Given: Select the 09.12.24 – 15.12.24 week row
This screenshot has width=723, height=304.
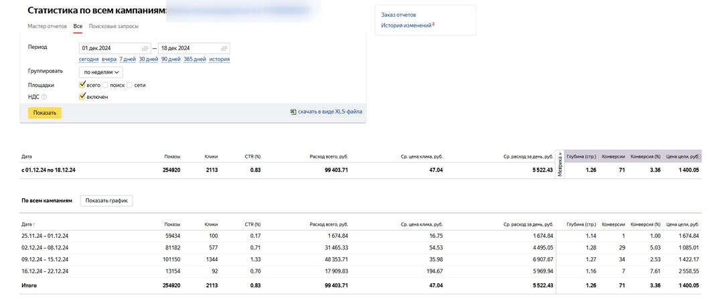Looking at the screenshot, I should (361, 260).
